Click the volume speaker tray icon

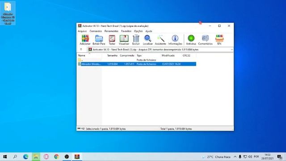[250, 157]
